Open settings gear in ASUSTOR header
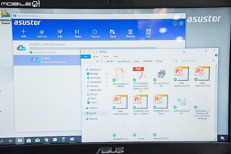The image size is (231, 154). coord(181,23)
